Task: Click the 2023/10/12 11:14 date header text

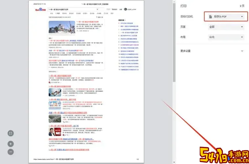Action: pos(39,4)
